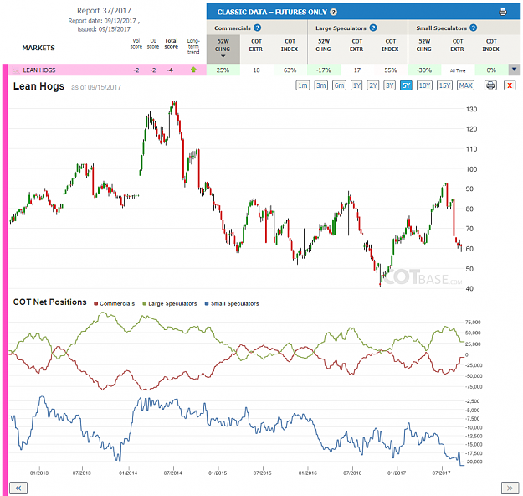
Task: Close the chart with red X button
Action: [510, 85]
